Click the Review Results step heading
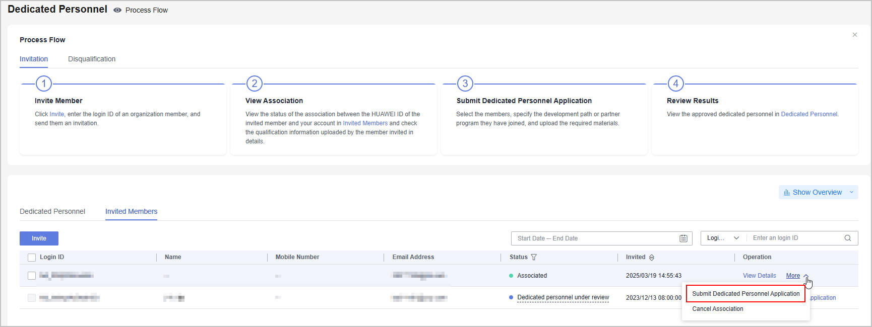 click(x=693, y=101)
